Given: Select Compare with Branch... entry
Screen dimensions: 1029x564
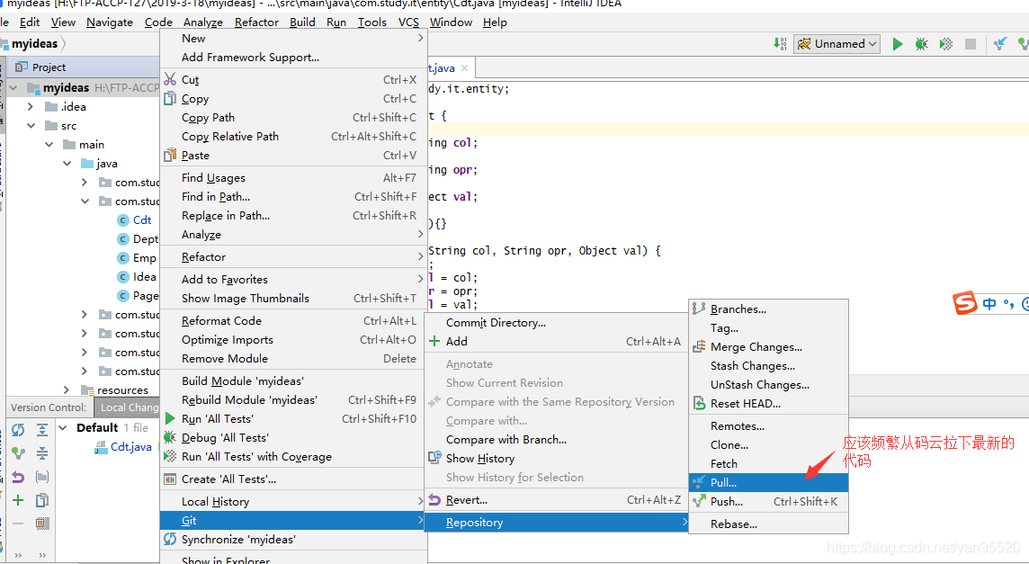Looking at the screenshot, I should pyautogui.click(x=557, y=440).
